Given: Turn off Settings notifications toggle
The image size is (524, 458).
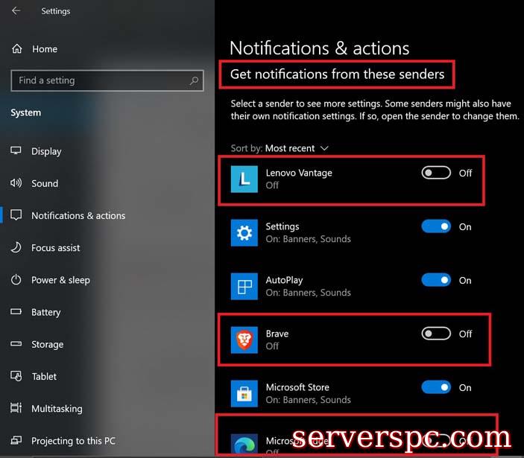Looking at the screenshot, I should (x=436, y=226).
